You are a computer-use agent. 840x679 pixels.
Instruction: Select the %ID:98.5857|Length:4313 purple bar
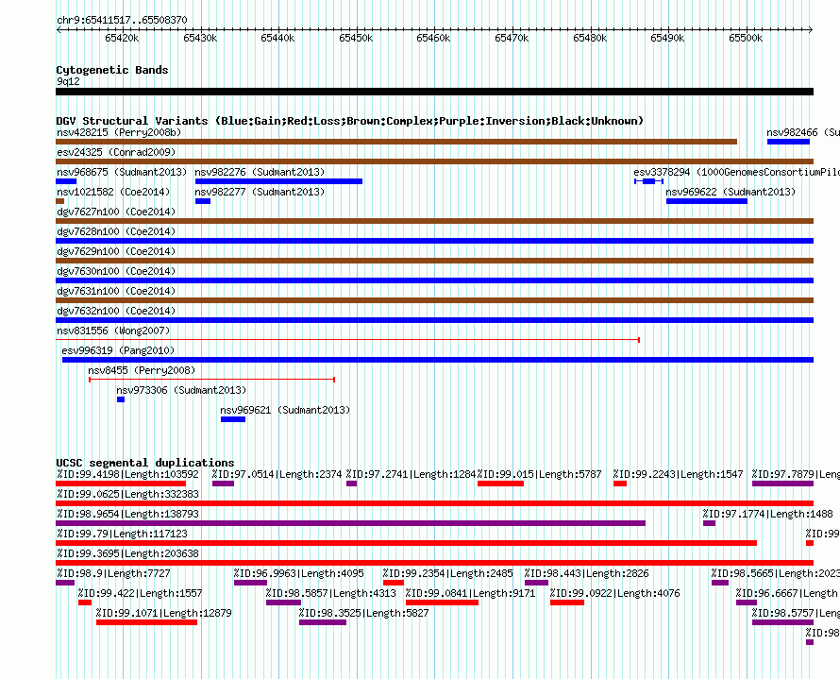pyautogui.click(x=283, y=603)
